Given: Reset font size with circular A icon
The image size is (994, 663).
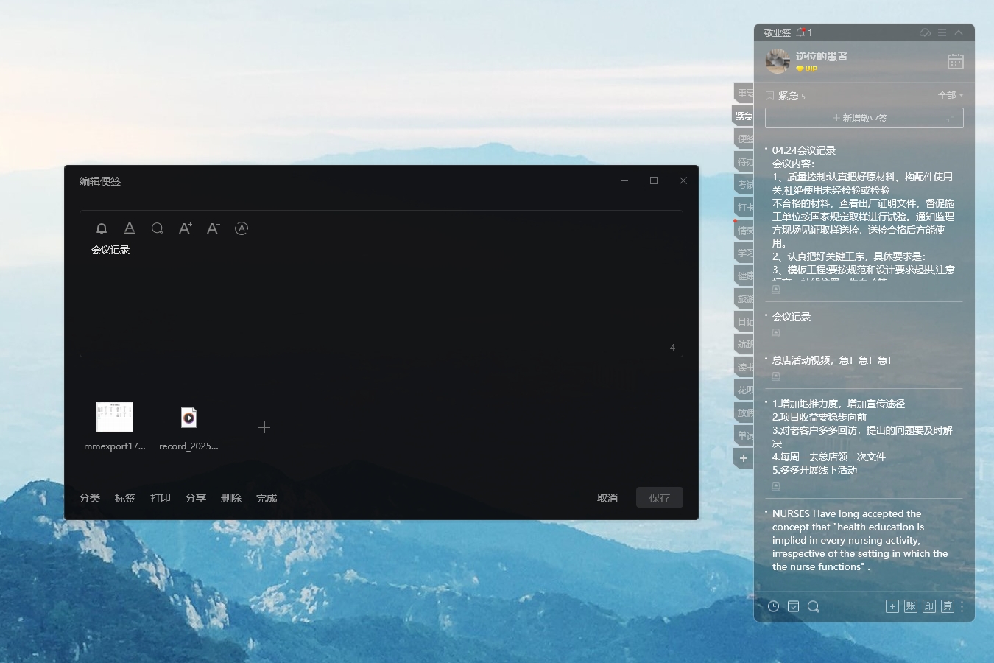Looking at the screenshot, I should point(242,228).
